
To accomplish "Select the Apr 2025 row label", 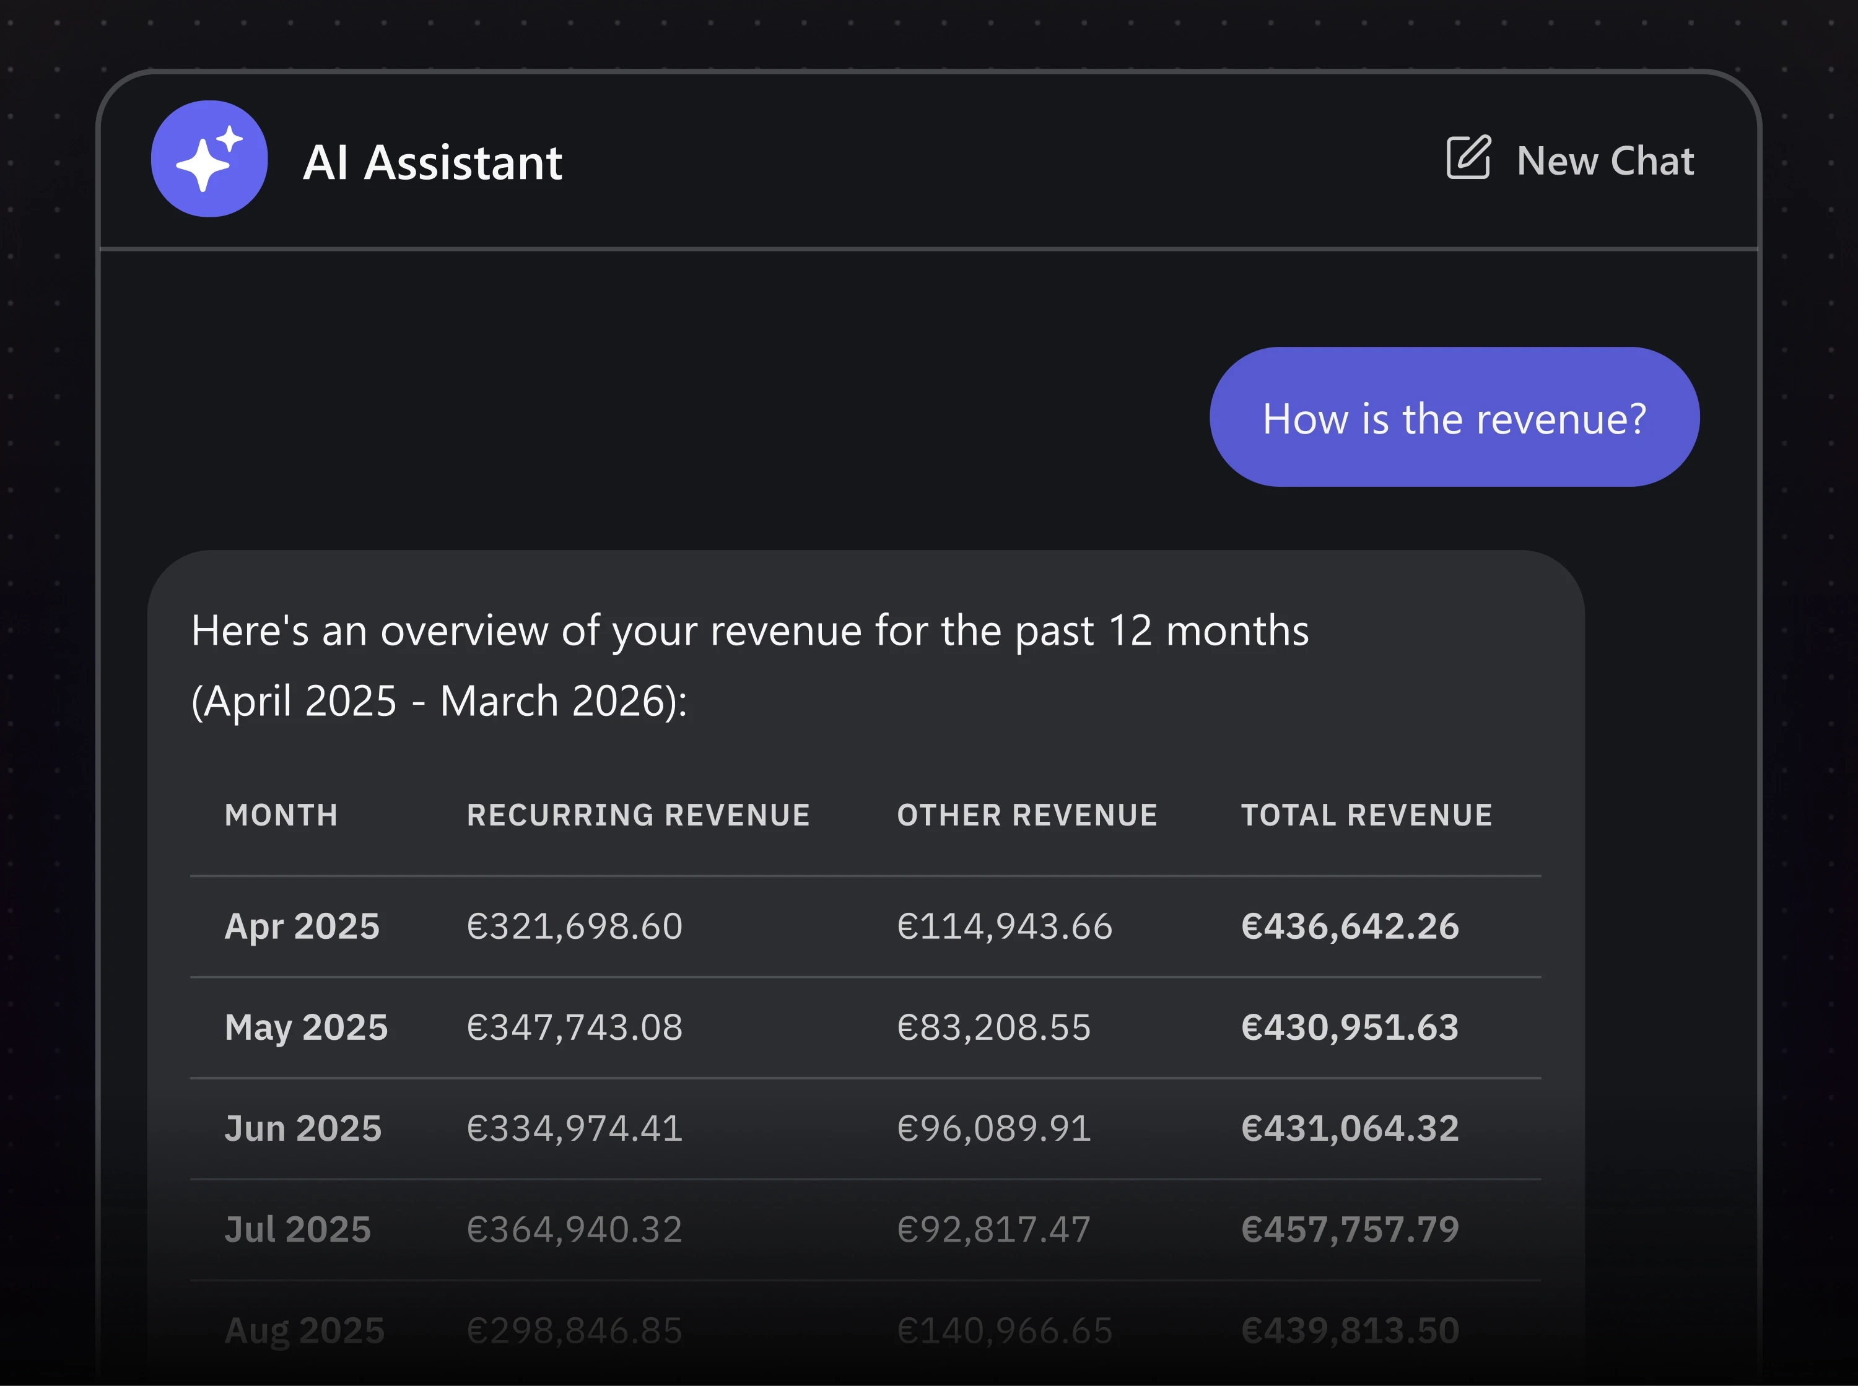I will click(x=302, y=927).
